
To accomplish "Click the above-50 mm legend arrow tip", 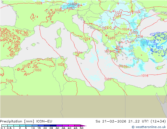I will point(84,126).
